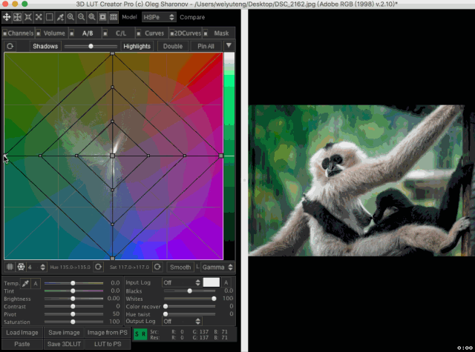Click the Zoom Out magnifier icon

(x=81, y=17)
